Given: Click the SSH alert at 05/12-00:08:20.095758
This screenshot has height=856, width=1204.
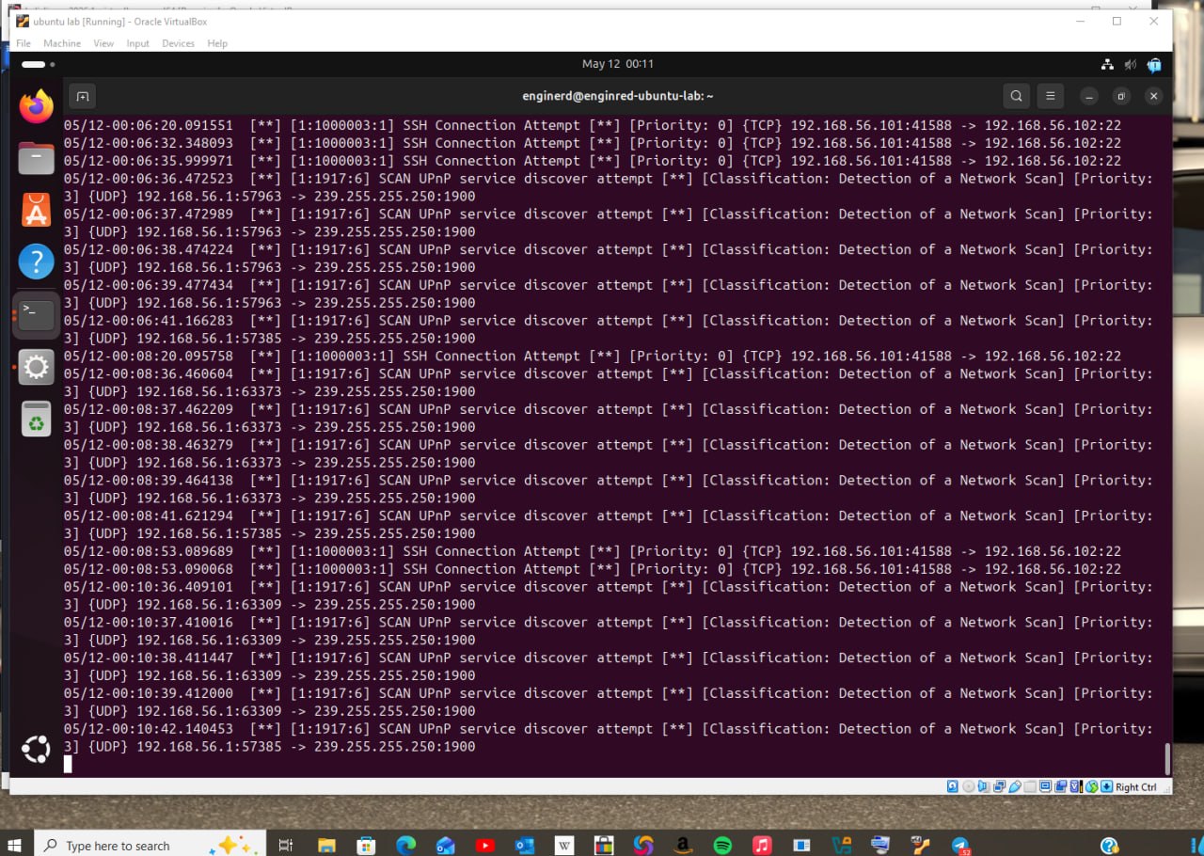Looking at the screenshot, I should pyautogui.click(x=593, y=356).
